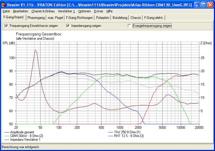Open the Bearbeiten menu
Image resolution: width=215 pixels, height=151 pixels.
21,11
